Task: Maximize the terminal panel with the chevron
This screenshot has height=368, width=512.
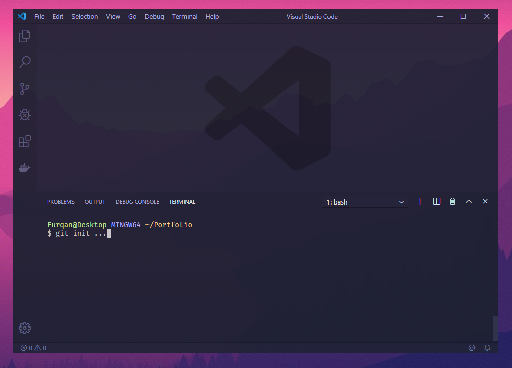Action: click(x=468, y=201)
